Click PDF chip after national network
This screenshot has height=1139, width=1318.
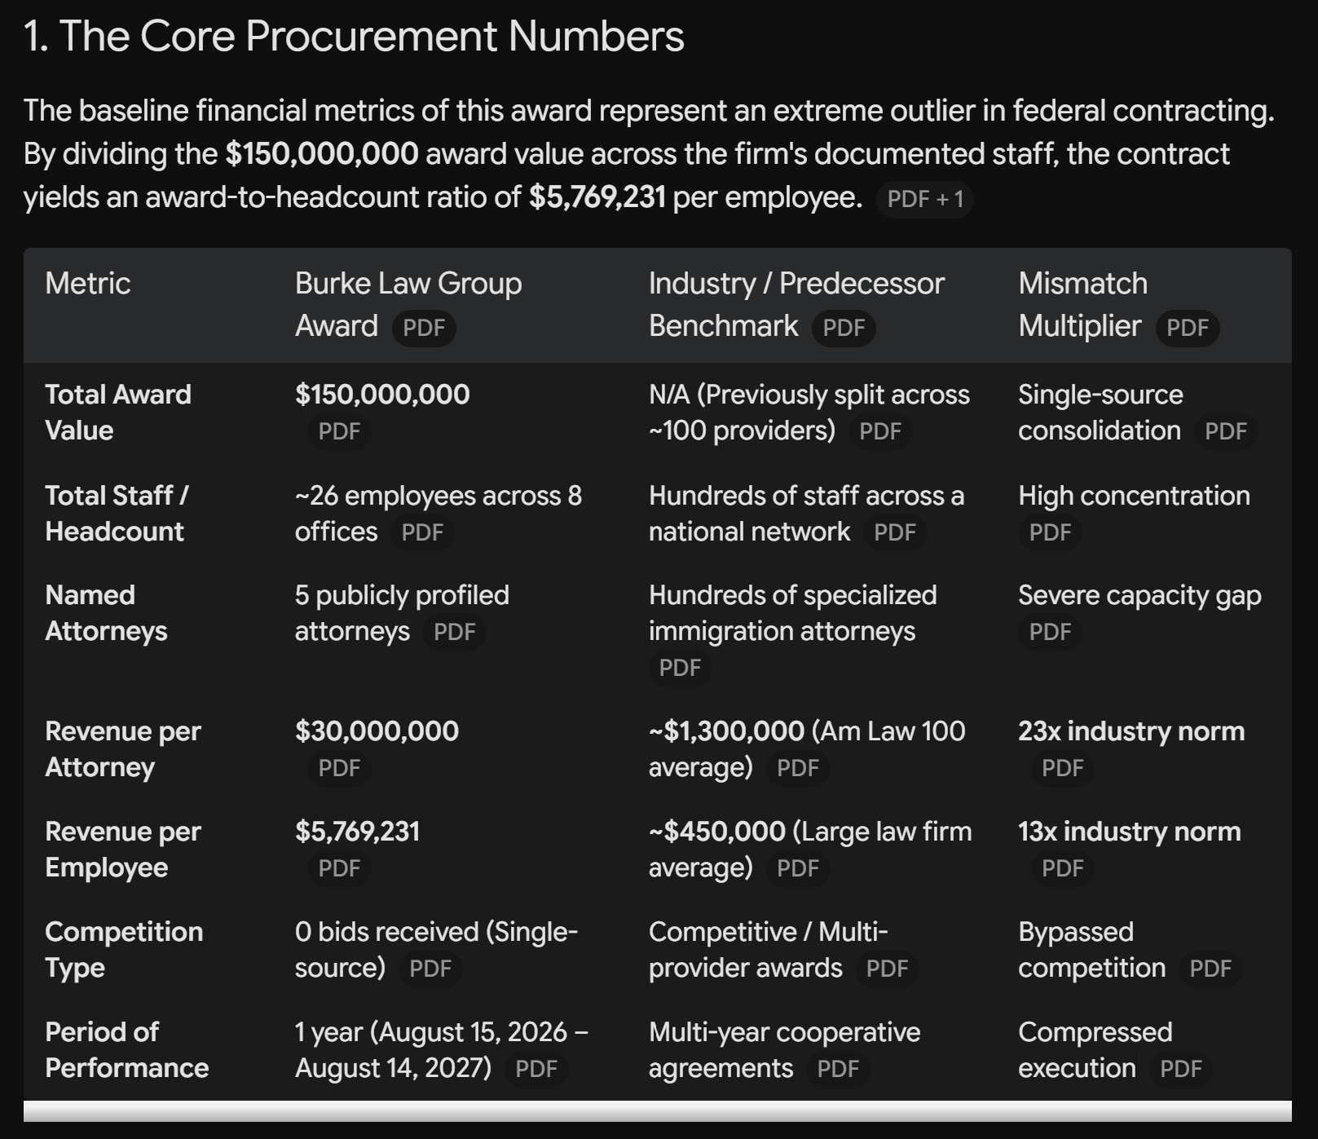click(x=895, y=532)
